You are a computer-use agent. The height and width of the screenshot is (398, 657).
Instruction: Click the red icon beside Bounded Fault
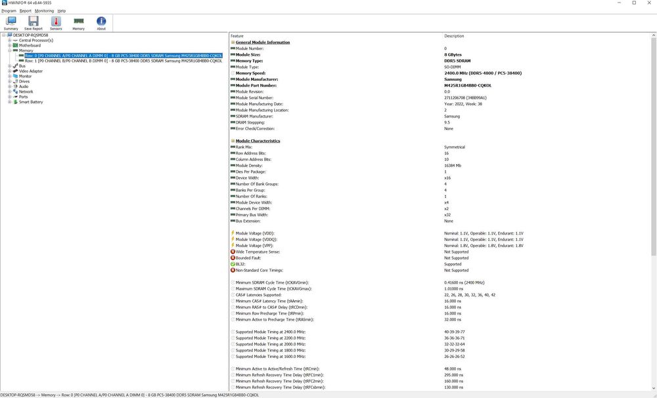233,258
